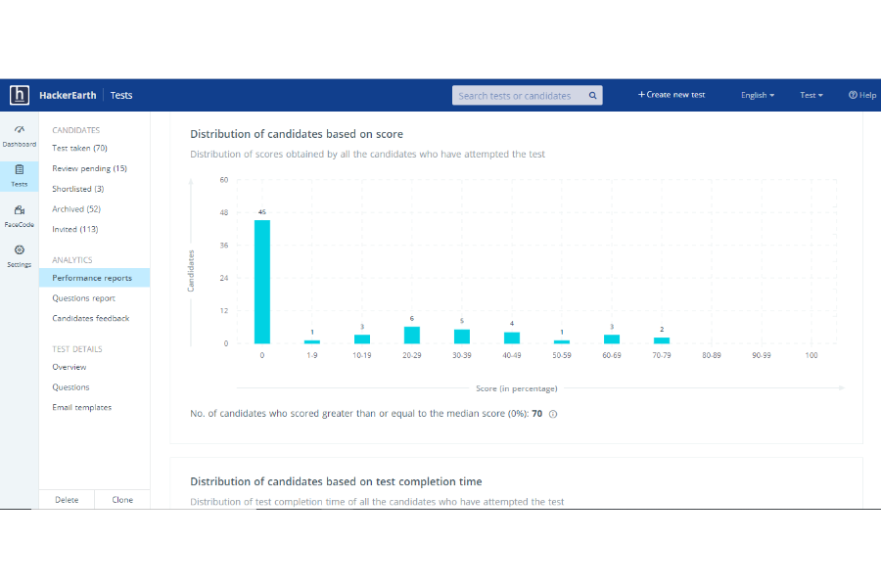The width and height of the screenshot is (881, 587).
Task: Click the Clone button
Action: (x=122, y=500)
